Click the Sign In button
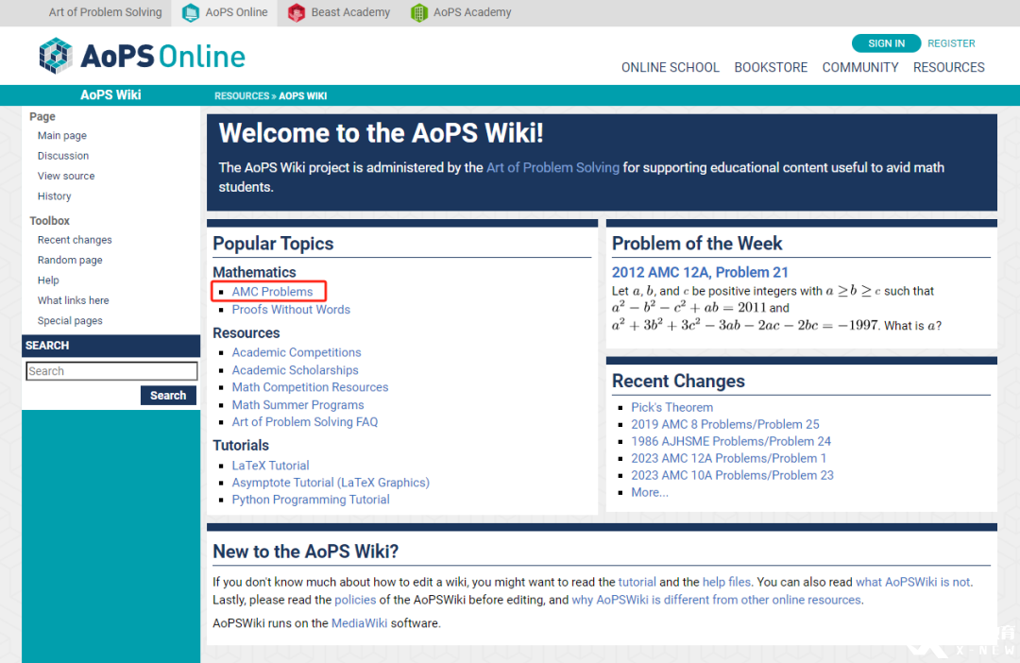 click(x=886, y=43)
